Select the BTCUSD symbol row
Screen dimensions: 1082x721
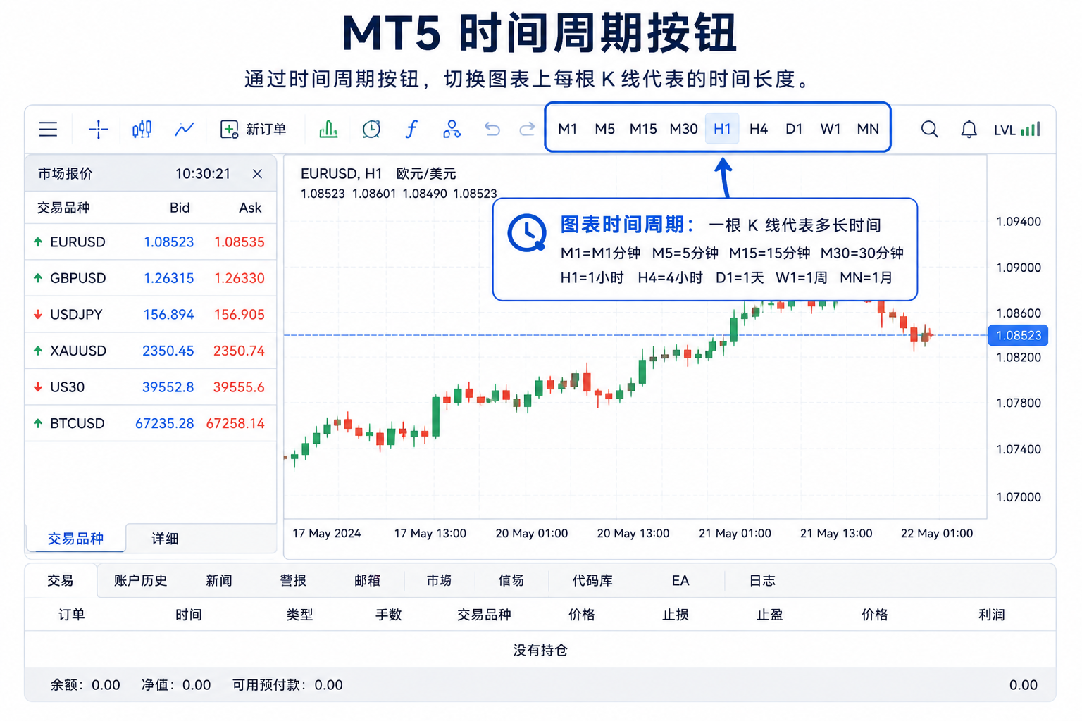(151, 423)
